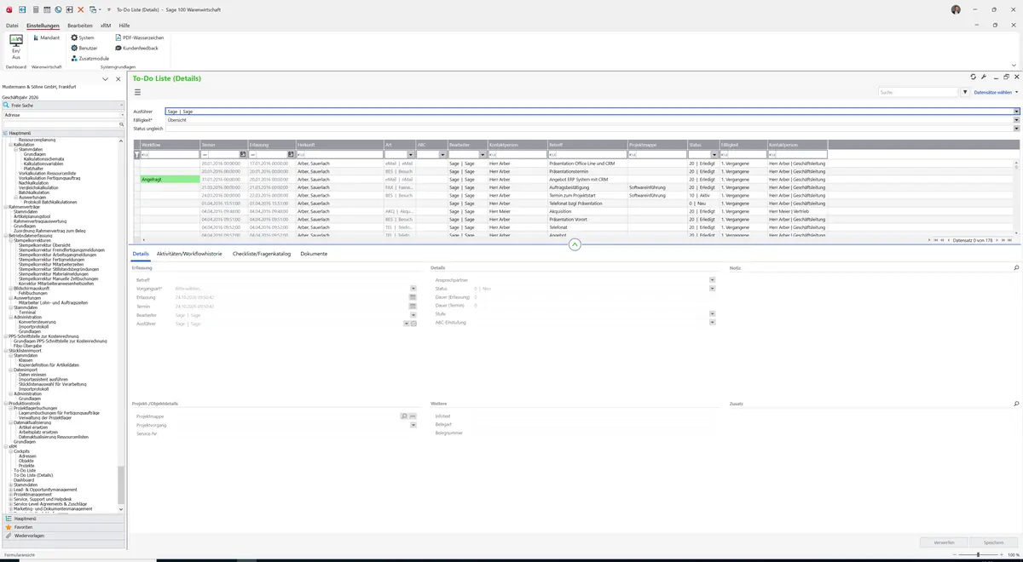Collapse the Kalkulation tree node
1023x562 pixels.
click(x=10, y=145)
